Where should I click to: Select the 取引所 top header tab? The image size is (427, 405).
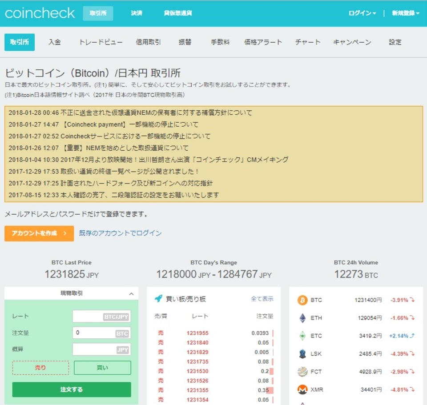pyautogui.click(x=98, y=13)
